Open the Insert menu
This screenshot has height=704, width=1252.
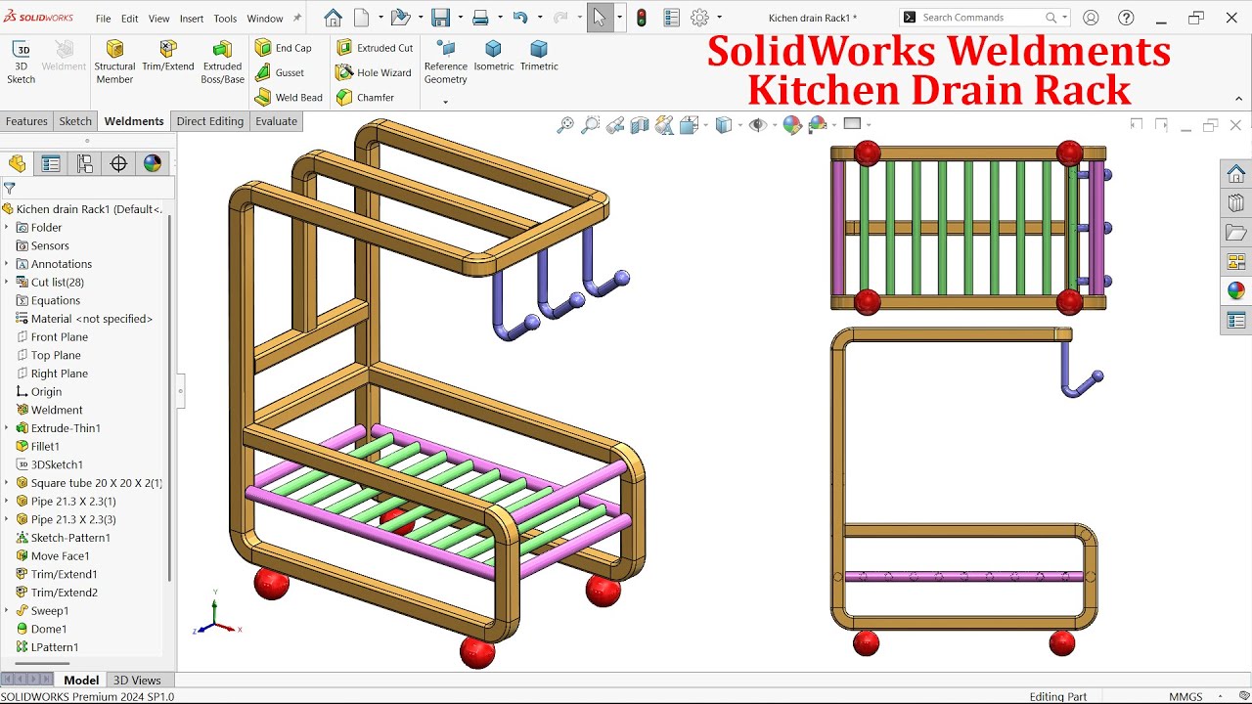192,19
